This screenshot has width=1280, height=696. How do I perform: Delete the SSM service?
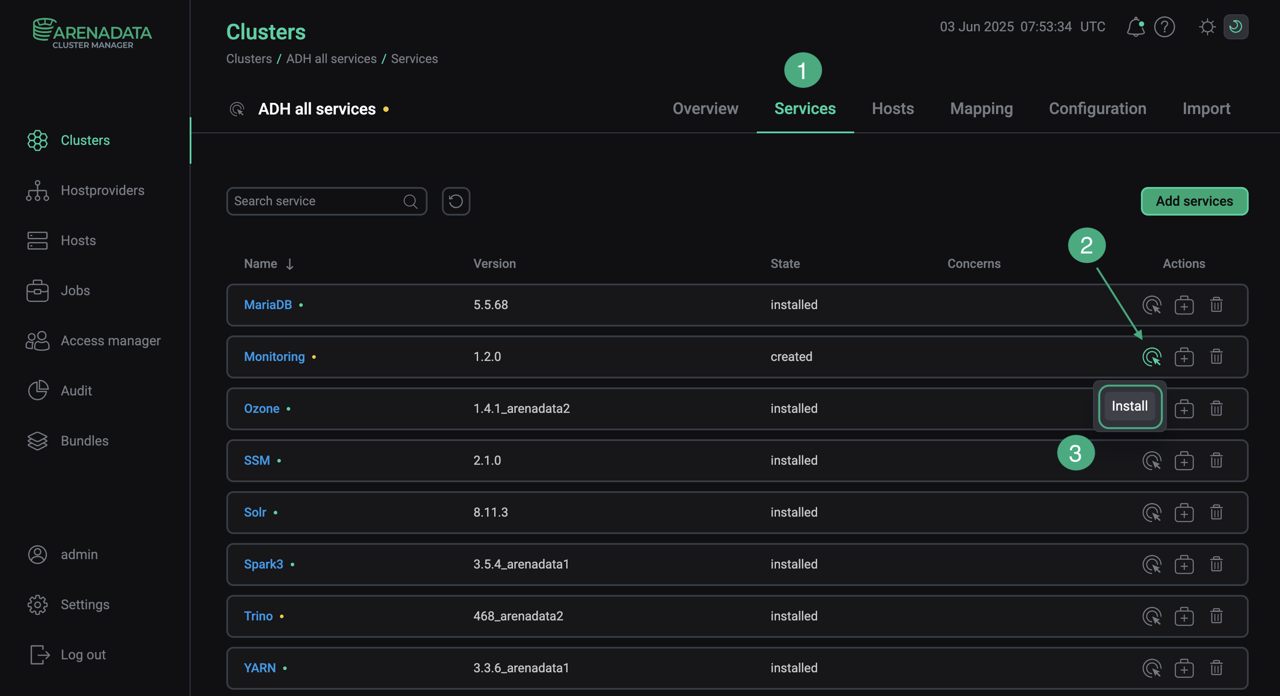click(1216, 461)
